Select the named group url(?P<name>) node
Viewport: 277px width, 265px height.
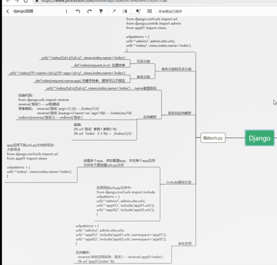coord(67,73)
